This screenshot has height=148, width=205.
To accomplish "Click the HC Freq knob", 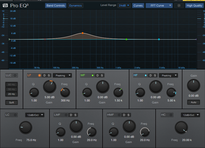I will pyautogui.click(x=181, y=127).
